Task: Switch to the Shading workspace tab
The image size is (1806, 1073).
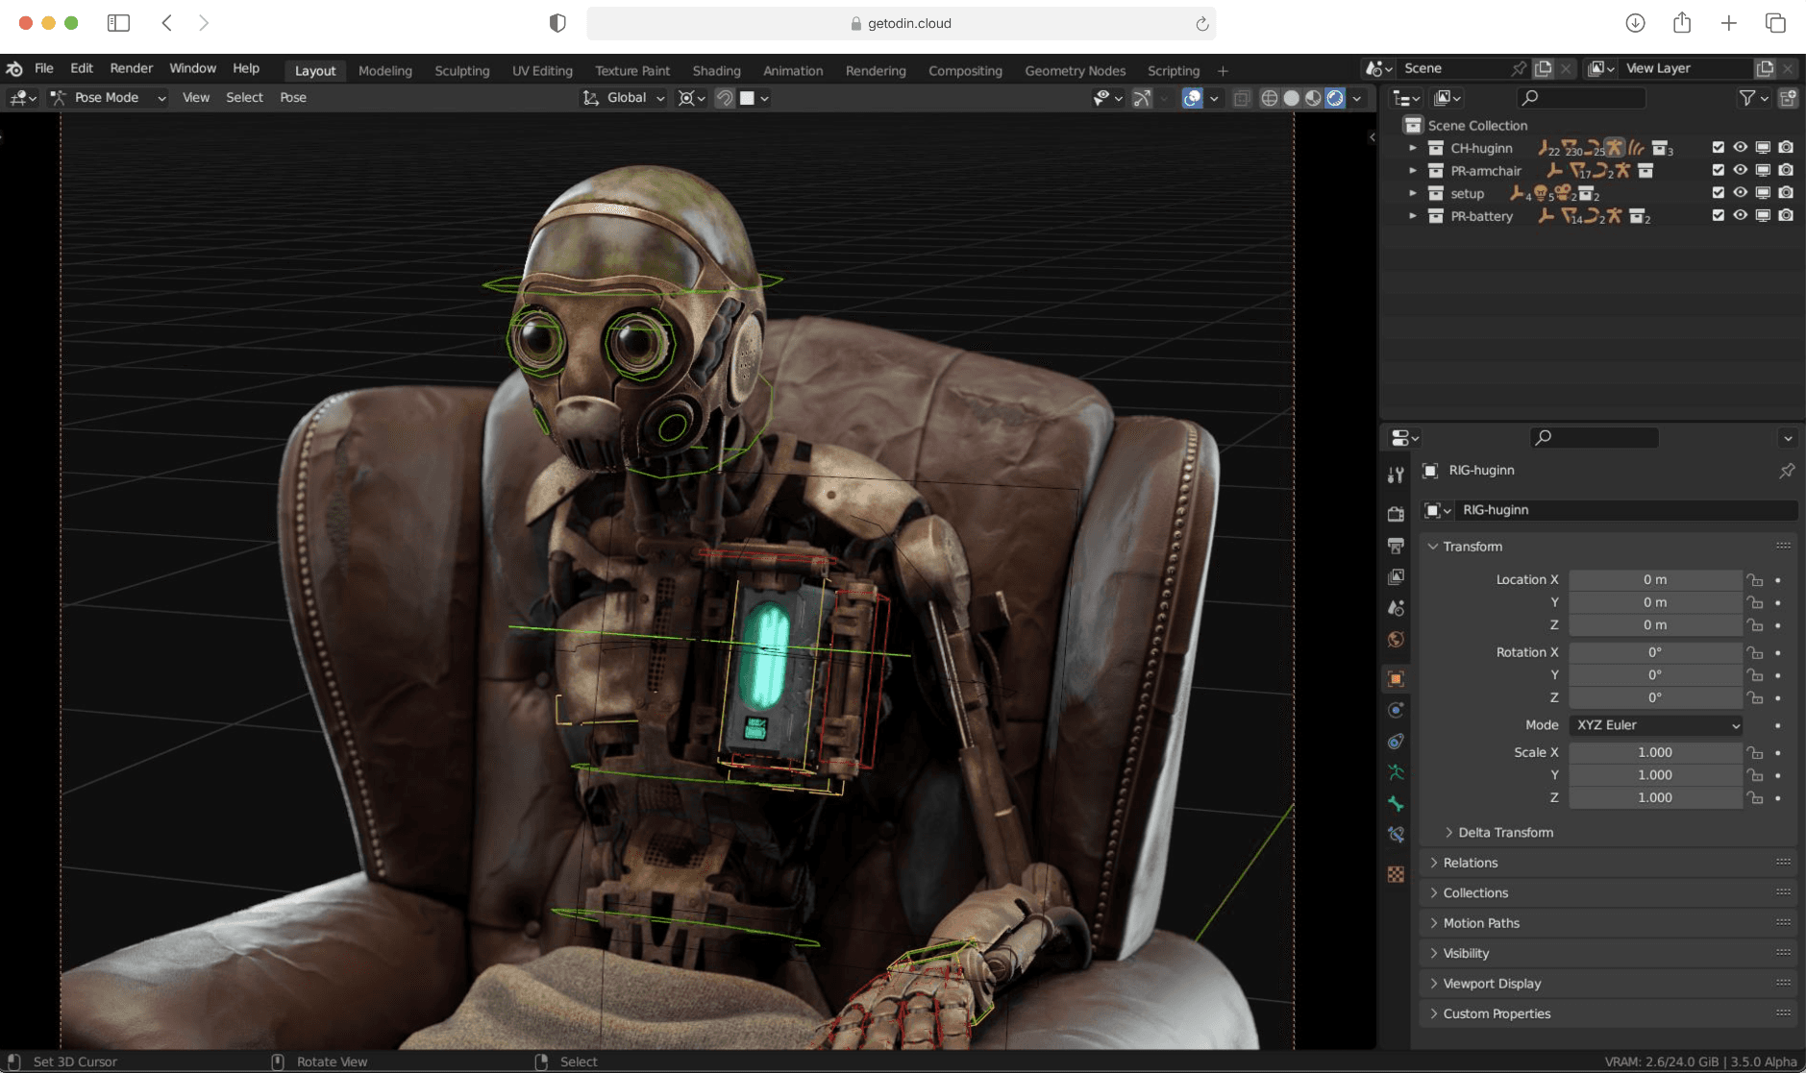Action: pos(715,70)
